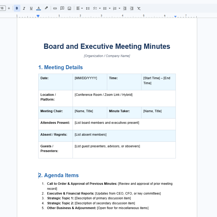Click the [Name, Title] cell beside Meeting Chair
This screenshot has width=217, height=217.
(x=90, y=112)
